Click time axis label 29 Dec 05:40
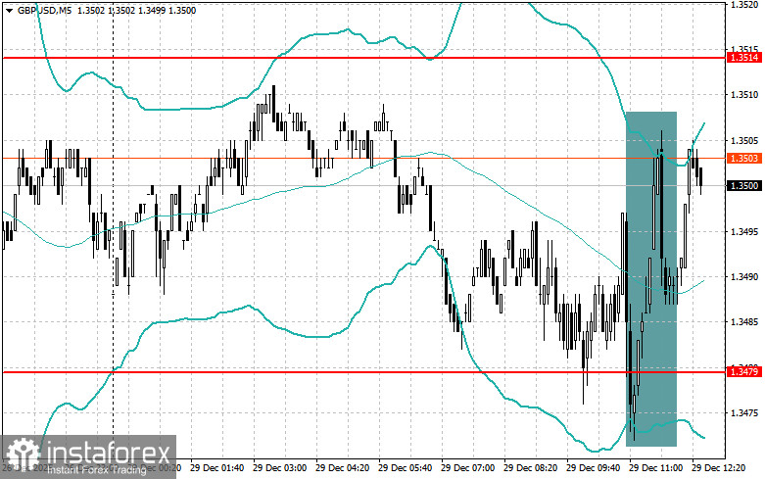The height and width of the screenshot is (479, 765). (405, 468)
